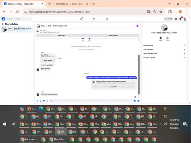Attach a file using composer attachment icon

[40, 101]
